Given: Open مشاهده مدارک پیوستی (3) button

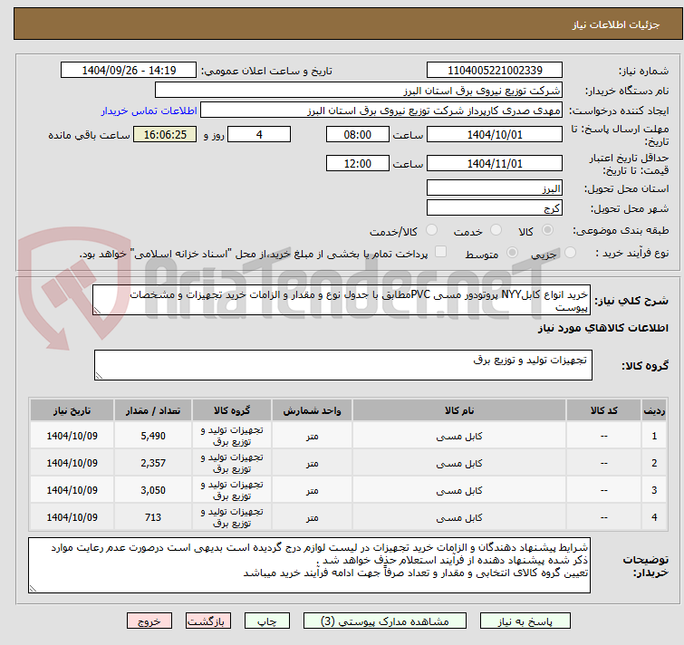Looking at the screenshot, I should (x=385, y=621).
